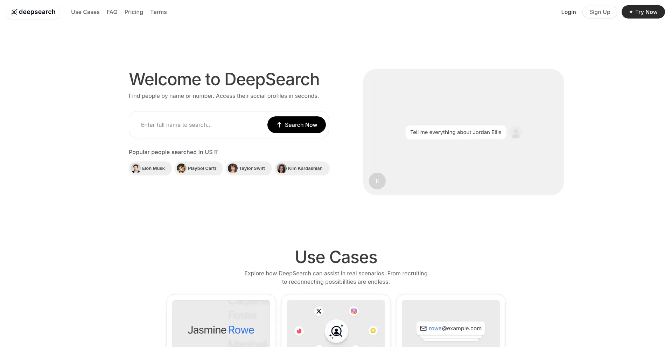Click the user avatar beside the Jordan Ellis message

point(516,132)
